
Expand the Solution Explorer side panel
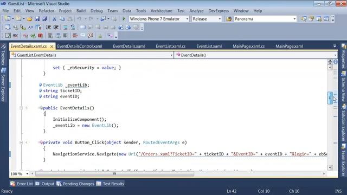(343, 123)
